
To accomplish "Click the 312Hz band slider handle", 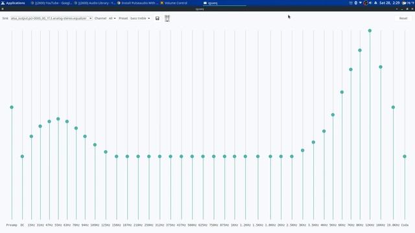I will click(x=160, y=157).
